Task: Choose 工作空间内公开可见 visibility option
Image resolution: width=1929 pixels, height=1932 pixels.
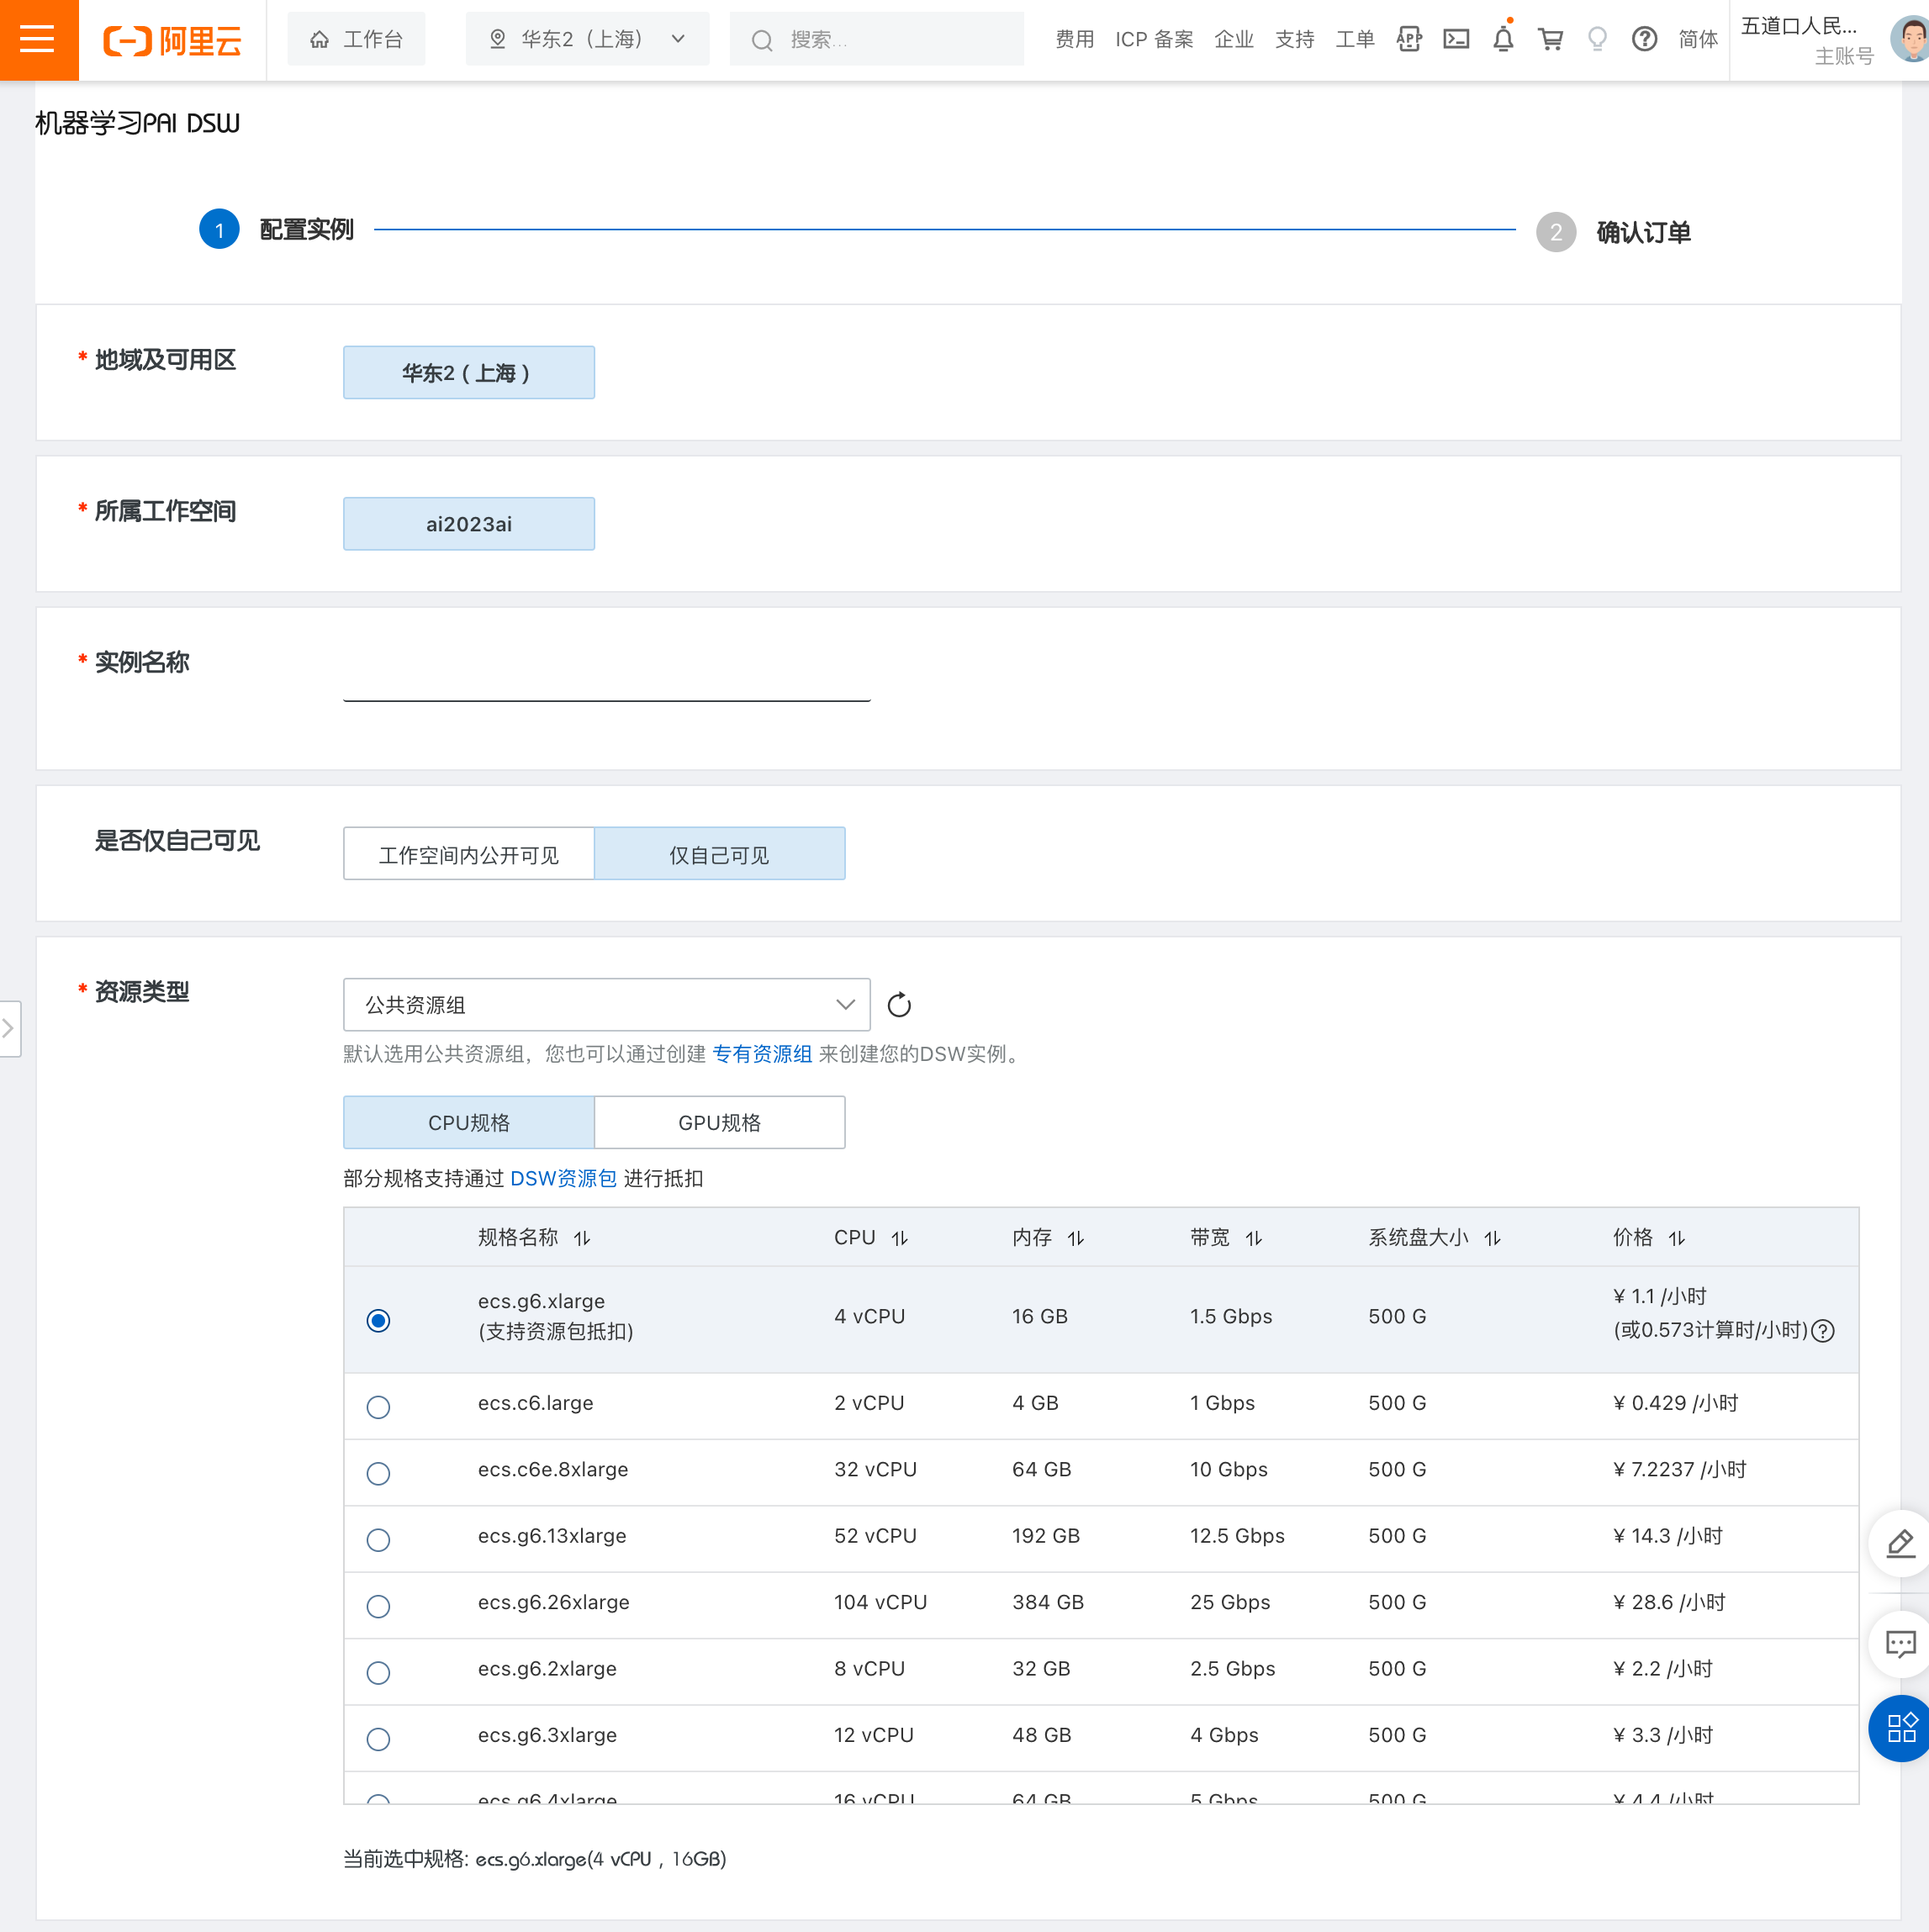Action: [468, 854]
